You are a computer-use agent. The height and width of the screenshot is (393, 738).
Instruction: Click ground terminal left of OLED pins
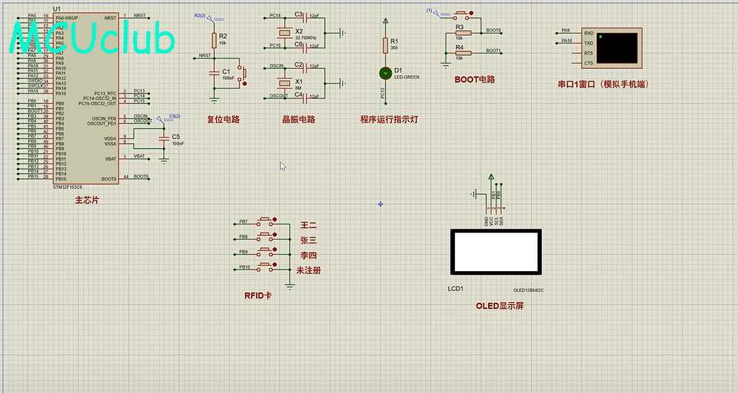pos(475,193)
